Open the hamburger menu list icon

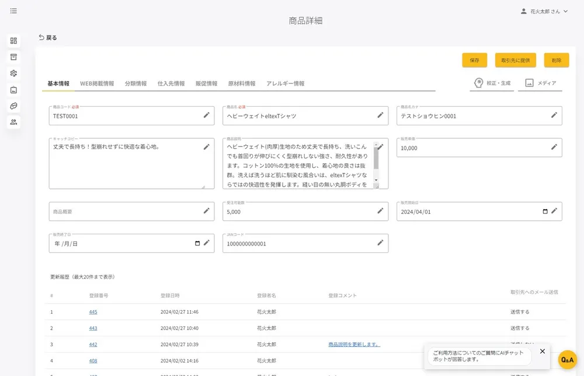click(x=13, y=11)
